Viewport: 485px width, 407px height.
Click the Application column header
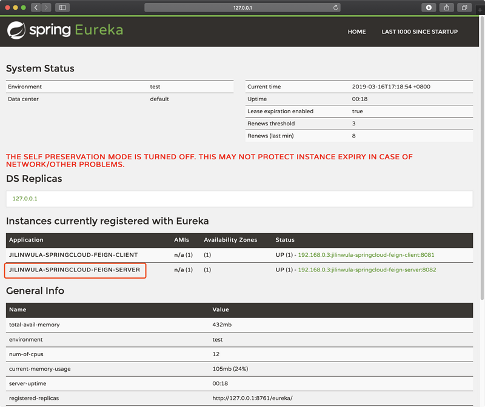26,240
